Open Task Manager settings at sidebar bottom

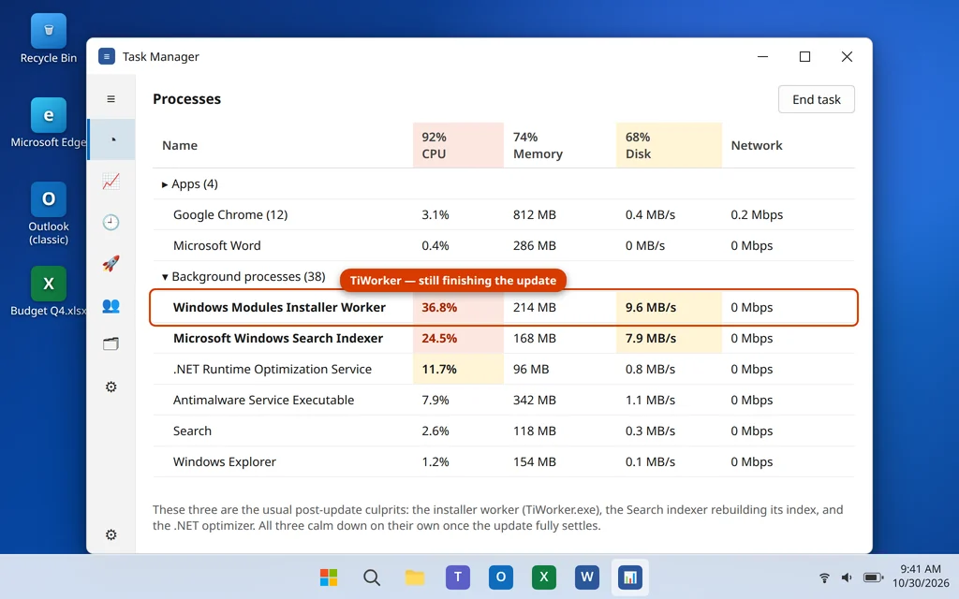[111, 534]
